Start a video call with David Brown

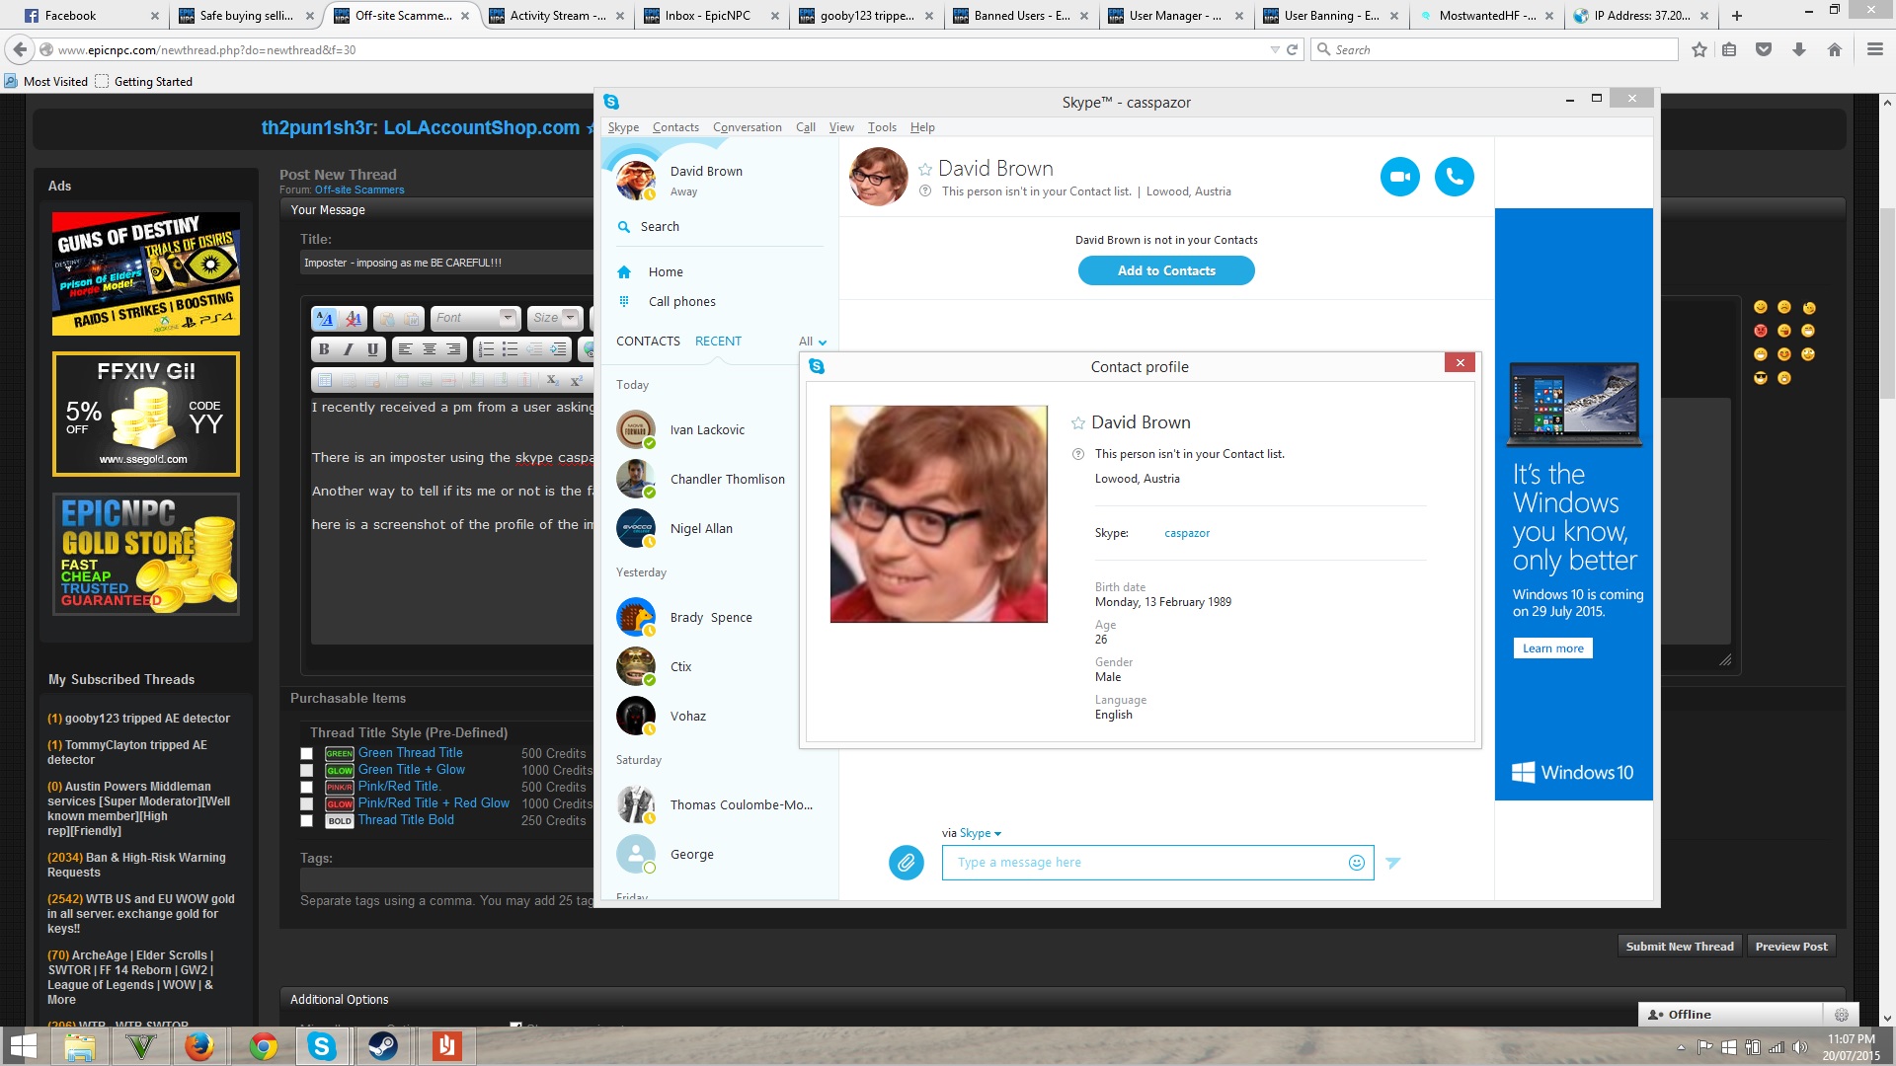click(x=1399, y=177)
